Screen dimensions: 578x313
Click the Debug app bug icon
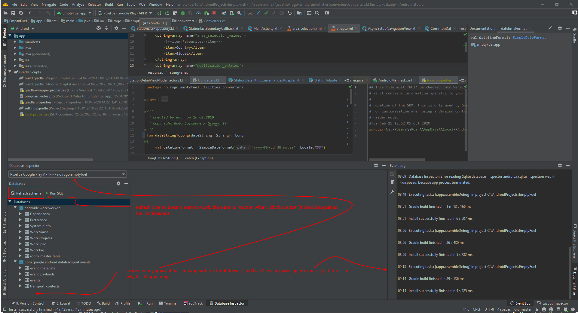point(182,13)
